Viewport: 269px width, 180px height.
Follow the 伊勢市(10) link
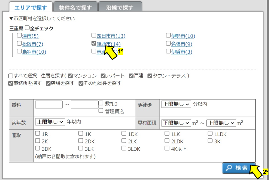click(183, 36)
